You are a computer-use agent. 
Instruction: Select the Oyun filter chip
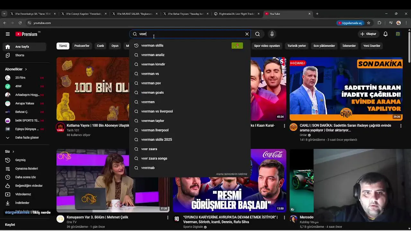click(x=115, y=46)
